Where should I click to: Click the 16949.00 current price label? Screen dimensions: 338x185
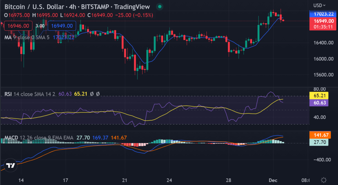[323, 21]
